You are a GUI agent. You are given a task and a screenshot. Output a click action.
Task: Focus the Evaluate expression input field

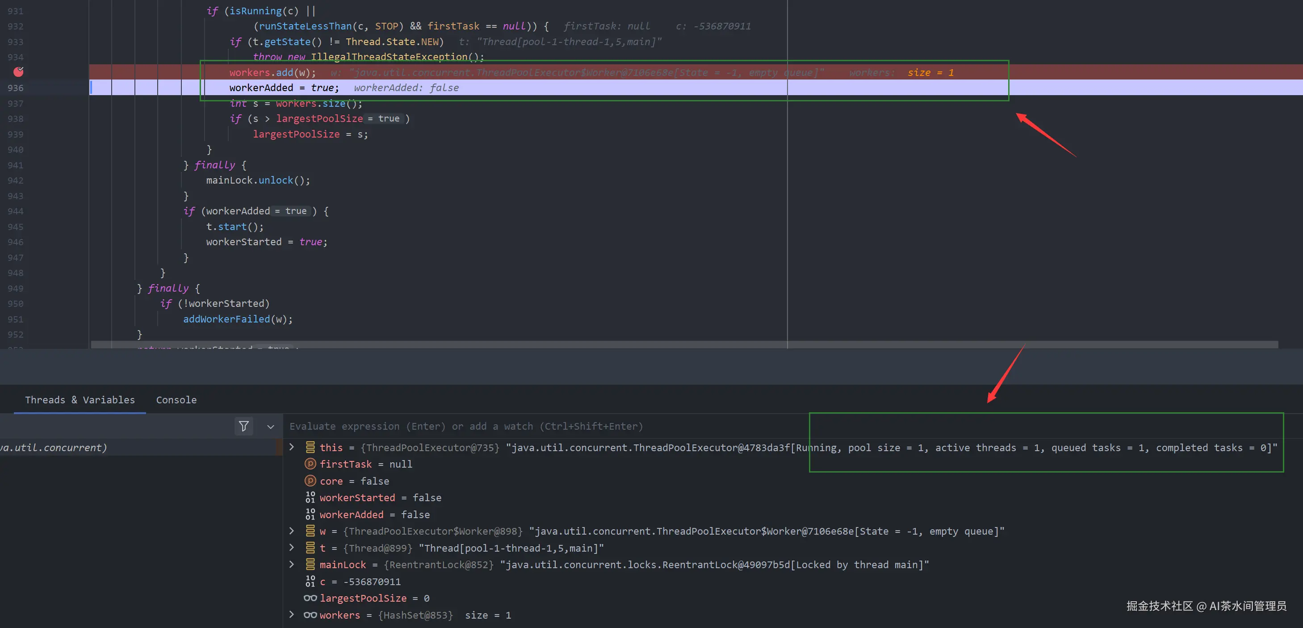465,426
